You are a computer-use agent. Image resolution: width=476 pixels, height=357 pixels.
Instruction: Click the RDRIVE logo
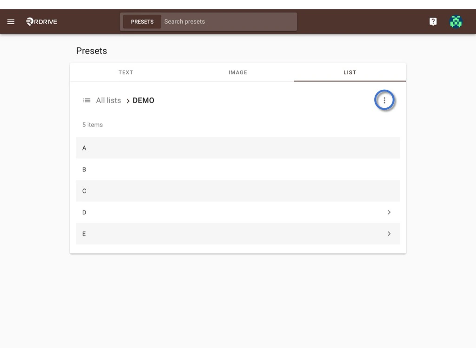point(41,21)
